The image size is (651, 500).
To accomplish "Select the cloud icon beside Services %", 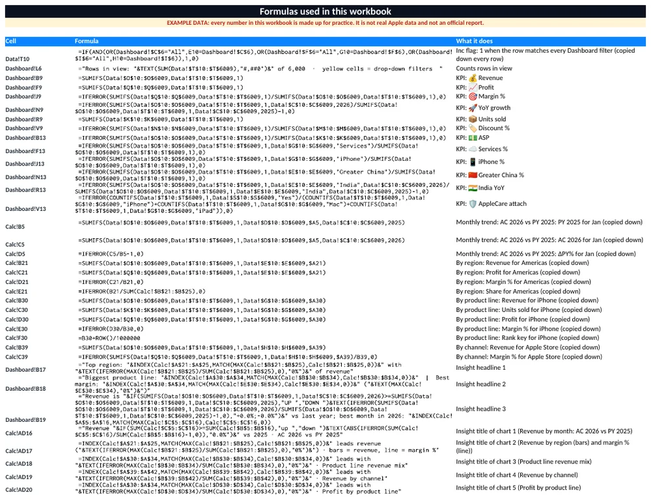I will [x=473, y=149].
